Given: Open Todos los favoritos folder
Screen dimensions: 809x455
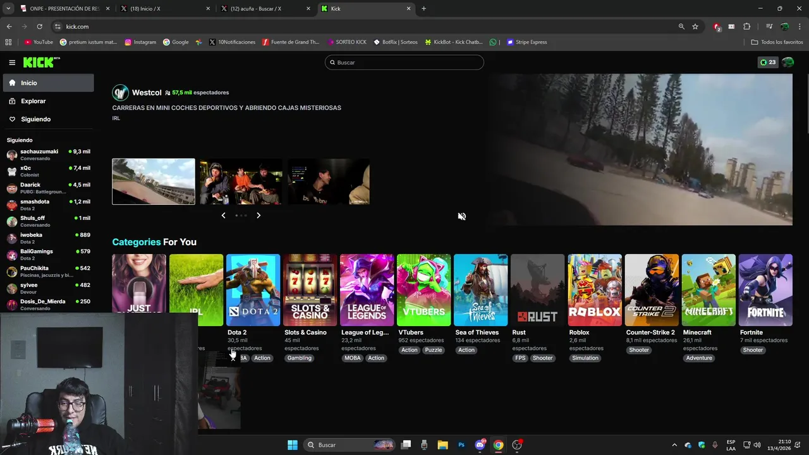Looking at the screenshot, I should tap(777, 42).
